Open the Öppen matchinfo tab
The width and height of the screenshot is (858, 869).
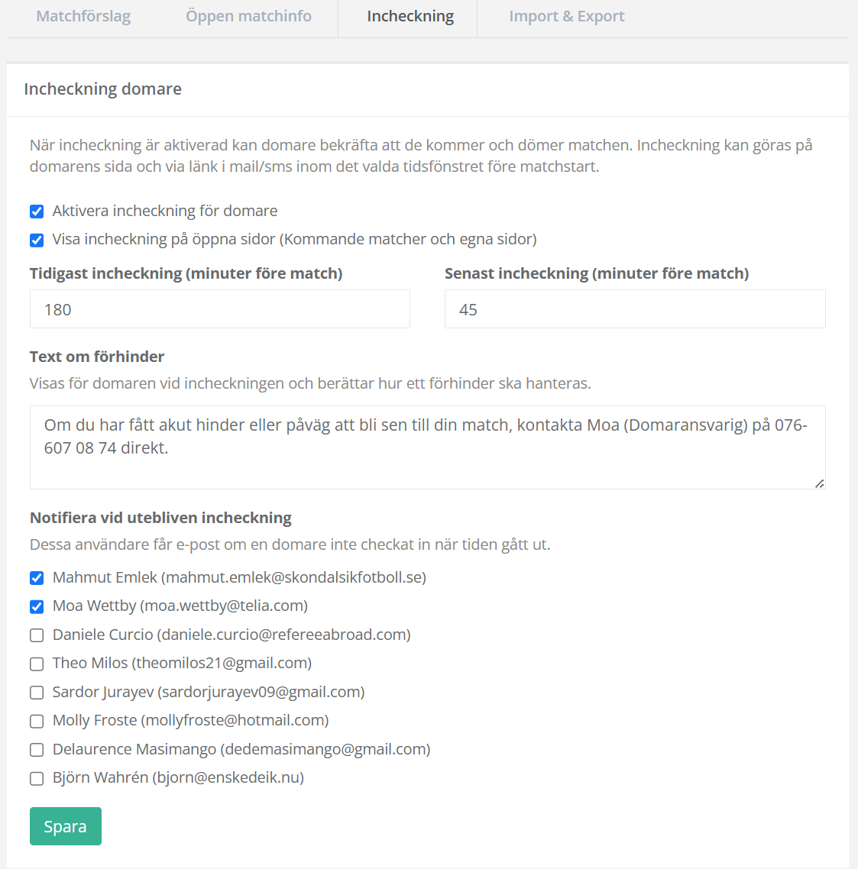pyautogui.click(x=248, y=17)
